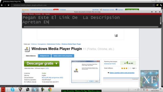Click the Nota Softonic star rating
Viewport: 163px width, 92px height.
126,68
